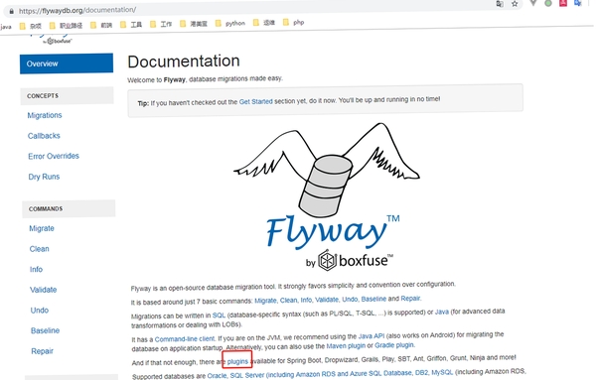Follow the Get Started link in tip
Screen dimensions: 596x380
click(x=256, y=102)
